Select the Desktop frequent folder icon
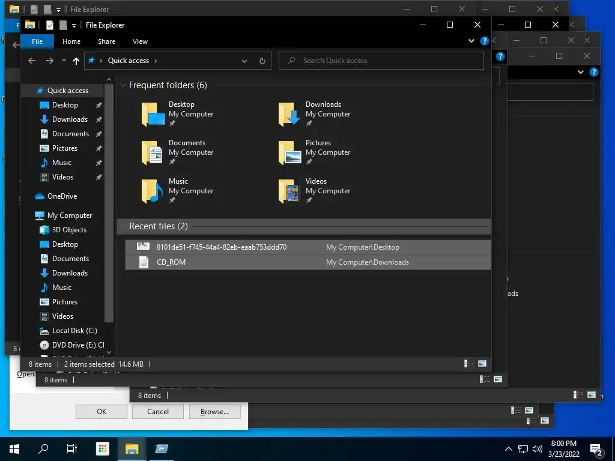The width and height of the screenshot is (615, 461). 153,114
